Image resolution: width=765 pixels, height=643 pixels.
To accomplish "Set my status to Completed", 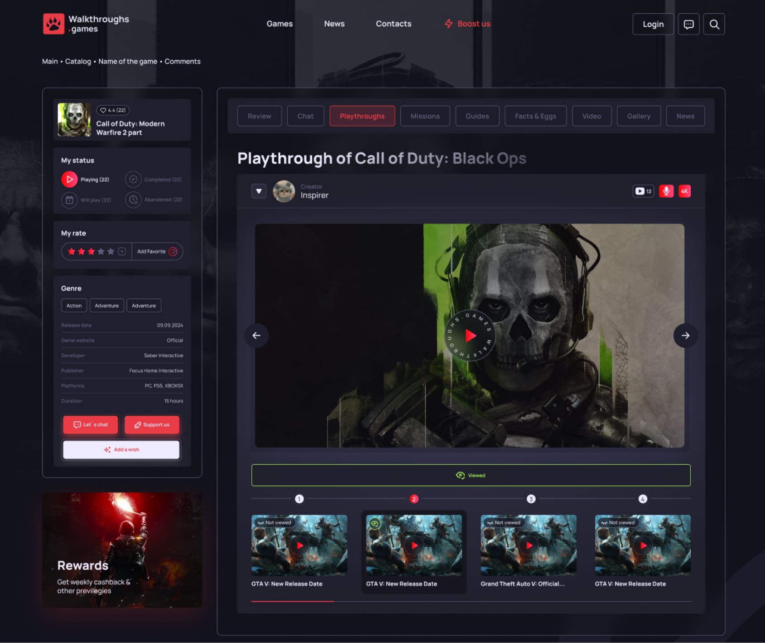I will pyautogui.click(x=154, y=180).
